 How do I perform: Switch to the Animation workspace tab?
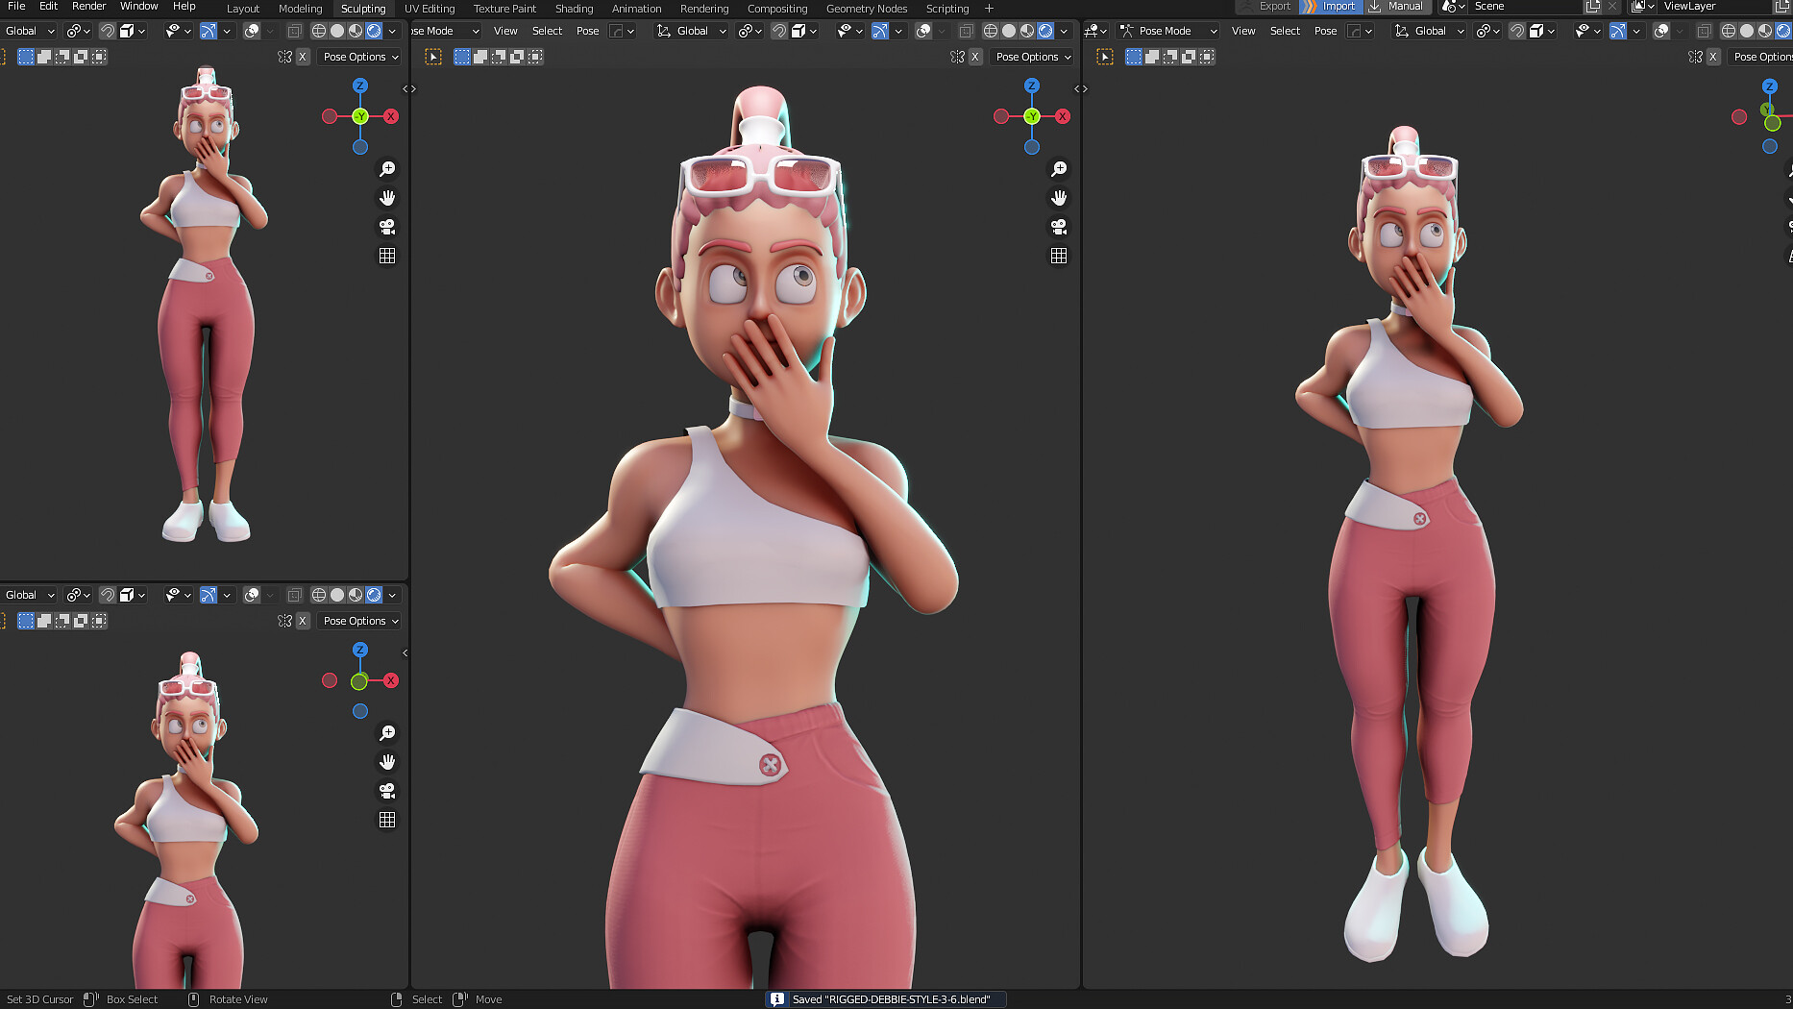pyautogui.click(x=636, y=8)
